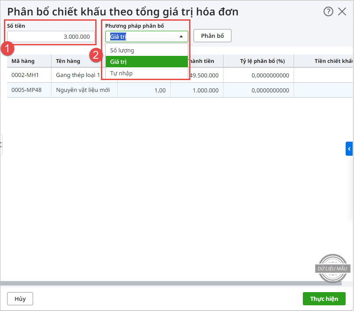Click the Tiền chiết khấu column header
Screen dimensions: 354x311
(331, 61)
